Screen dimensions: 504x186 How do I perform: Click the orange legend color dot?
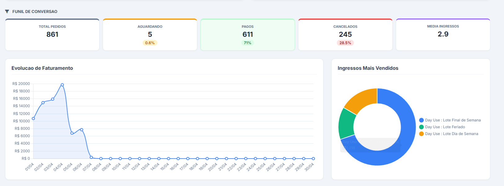pos(421,134)
